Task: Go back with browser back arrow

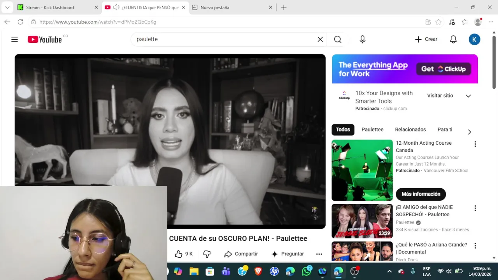Action: pos(7,22)
